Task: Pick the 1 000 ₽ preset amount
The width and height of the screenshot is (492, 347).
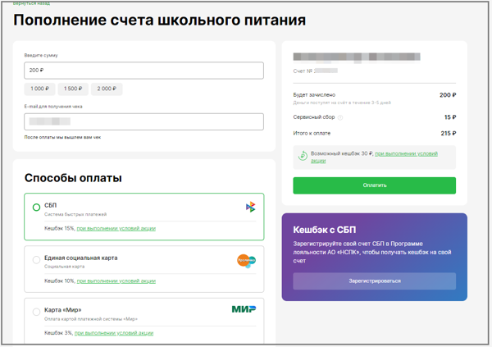Action: pos(39,89)
